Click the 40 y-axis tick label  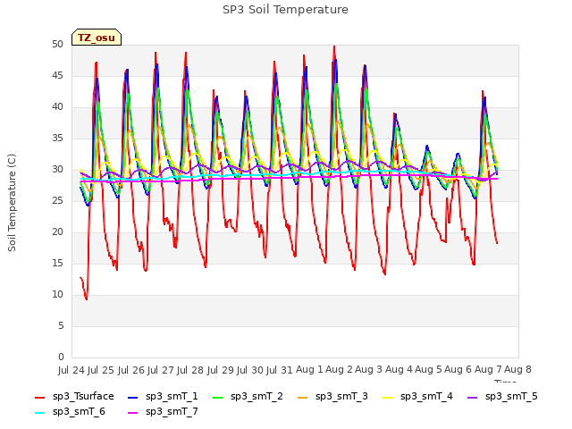pyautogui.click(x=57, y=107)
